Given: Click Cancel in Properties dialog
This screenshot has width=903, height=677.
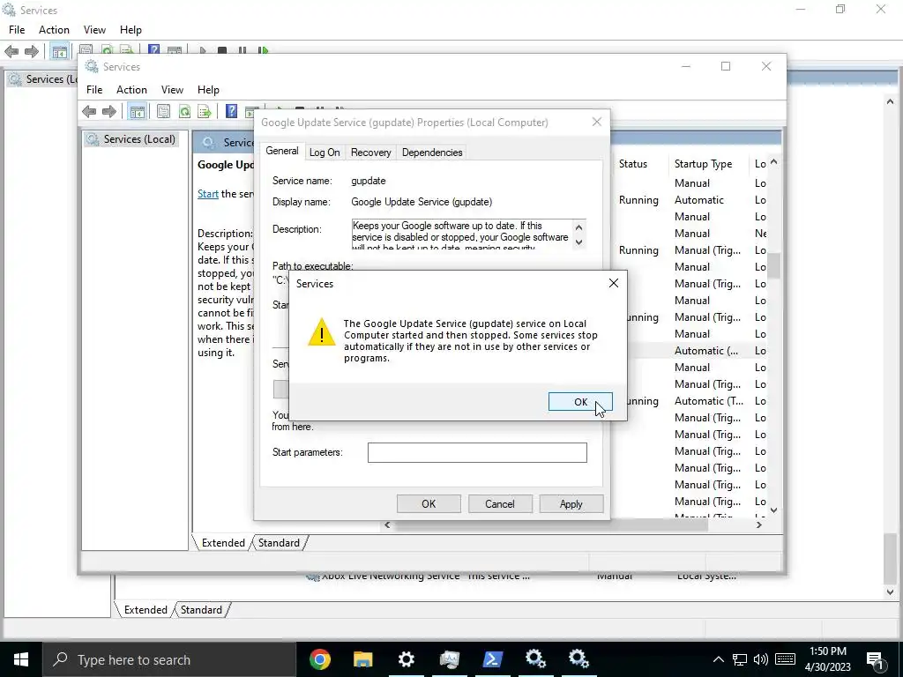Looking at the screenshot, I should click(499, 503).
